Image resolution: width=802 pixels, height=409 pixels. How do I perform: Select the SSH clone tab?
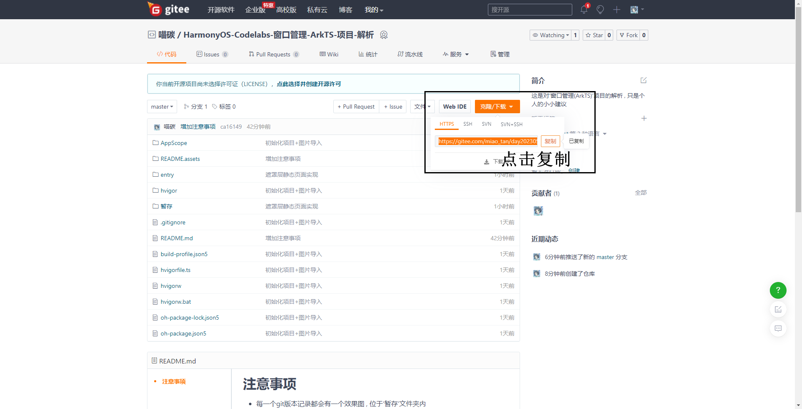[467, 124]
